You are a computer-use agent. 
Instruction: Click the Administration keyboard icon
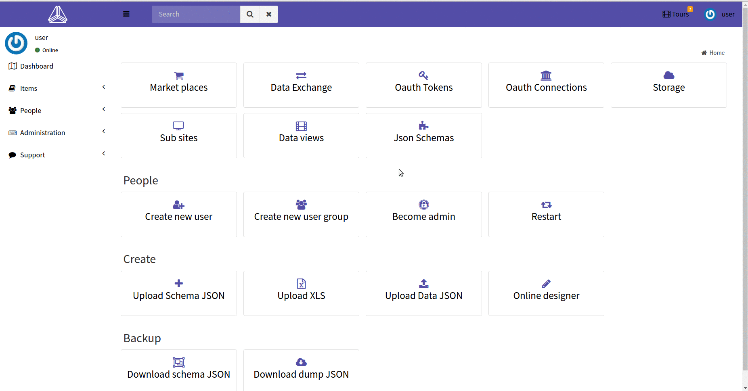click(13, 133)
